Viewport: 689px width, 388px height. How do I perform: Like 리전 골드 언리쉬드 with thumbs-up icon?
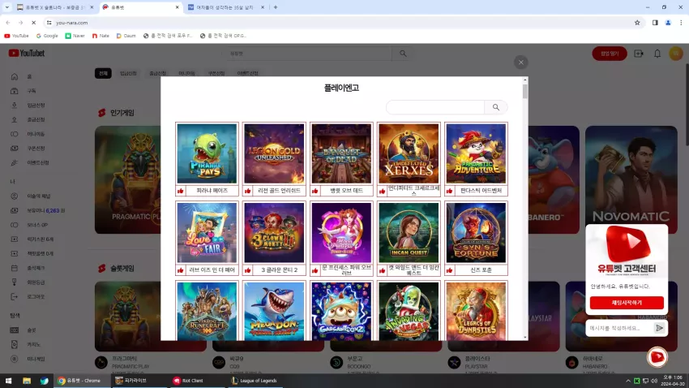point(248,191)
